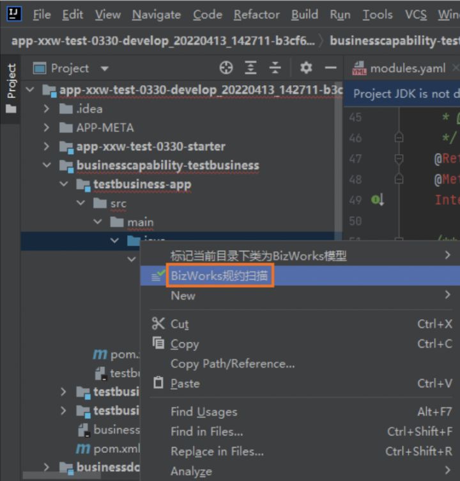Expand the app-xxw-test-0330-starter module

(47, 146)
